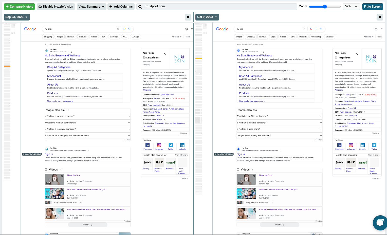Open the Oct 9, 2023 date dropdown

(207, 17)
